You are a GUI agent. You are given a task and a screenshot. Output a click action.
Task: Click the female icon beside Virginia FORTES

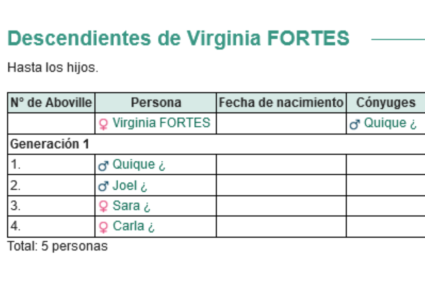pos(103,124)
